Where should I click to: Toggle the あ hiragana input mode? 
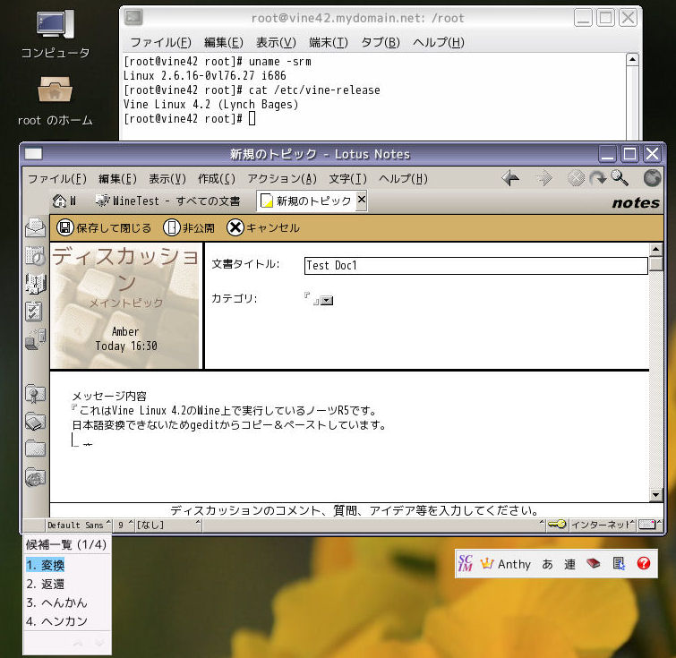(x=548, y=564)
